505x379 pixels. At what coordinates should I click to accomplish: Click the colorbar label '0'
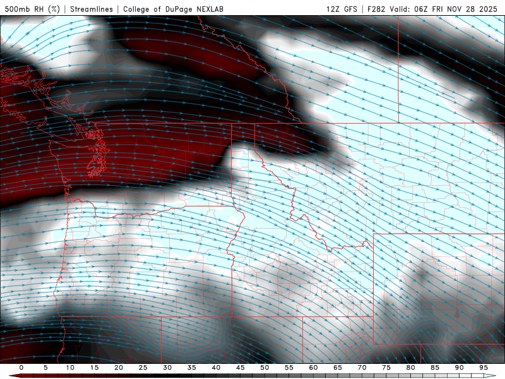pos(21,368)
